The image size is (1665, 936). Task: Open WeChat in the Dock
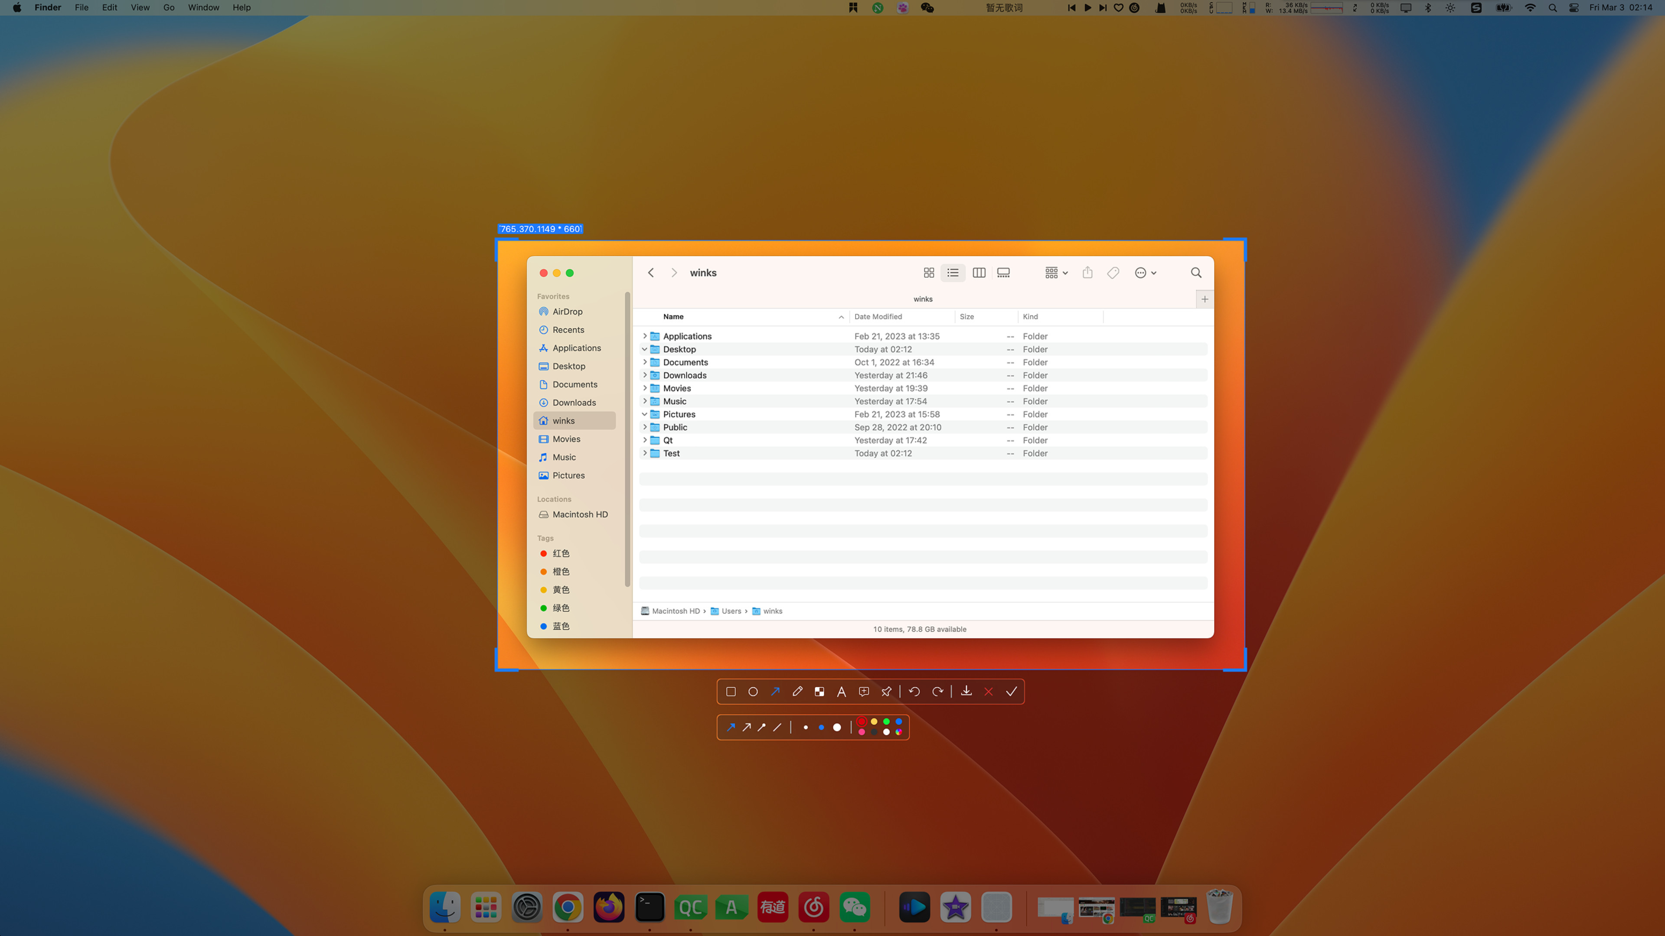[855, 907]
